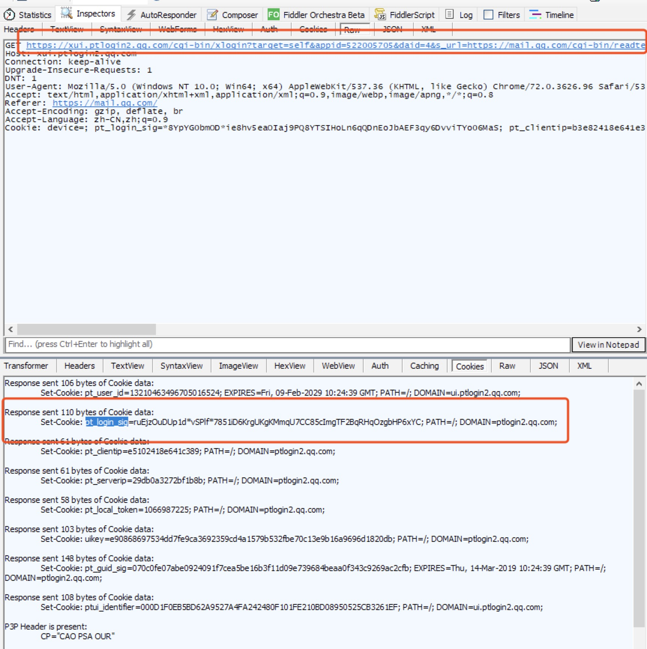Click the Fiddler Orchestra FO icon
The height and width of the screenshot is (649, 647).
[274, 15]
